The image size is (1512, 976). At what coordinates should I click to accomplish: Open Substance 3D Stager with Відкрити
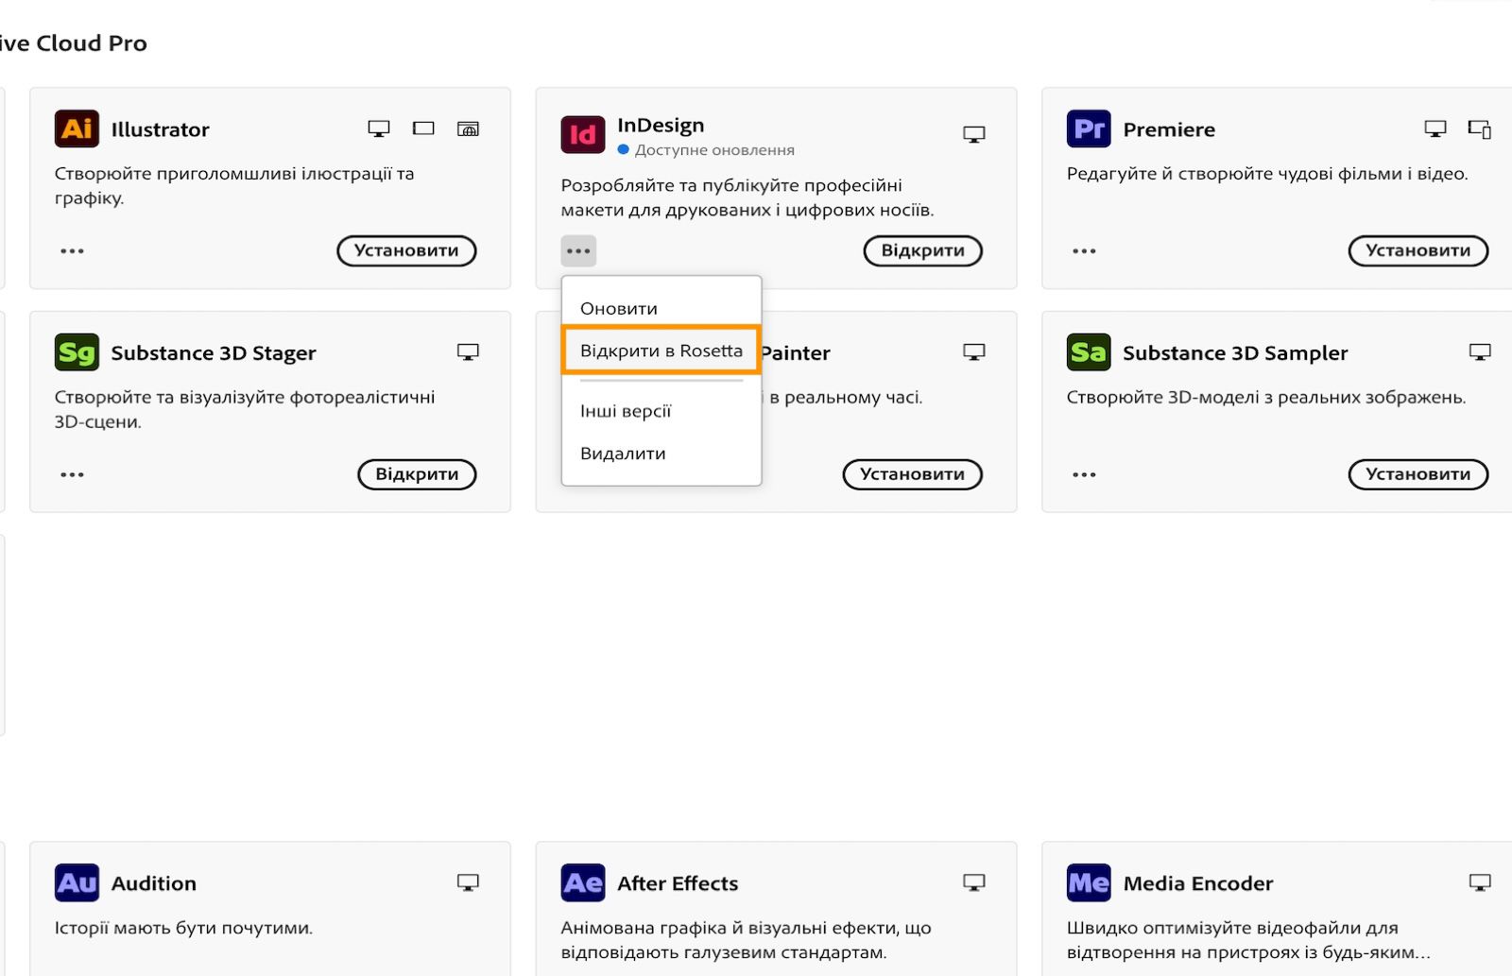[x=417, y=474]
